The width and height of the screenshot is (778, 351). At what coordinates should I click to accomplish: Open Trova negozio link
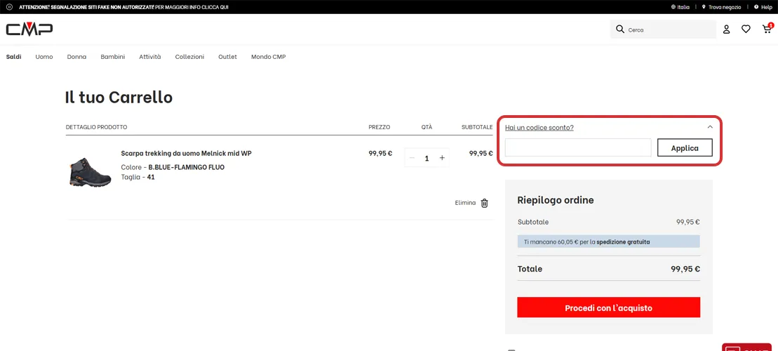click(x=725, y=7)
